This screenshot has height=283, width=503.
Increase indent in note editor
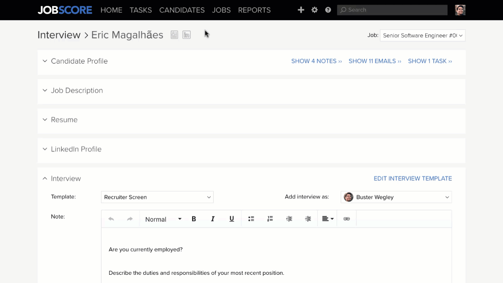308,219
